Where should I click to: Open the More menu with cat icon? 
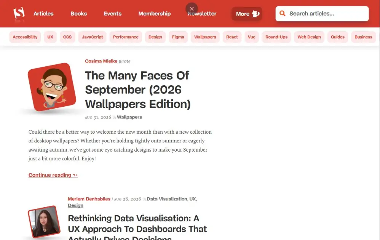point(247,14)
